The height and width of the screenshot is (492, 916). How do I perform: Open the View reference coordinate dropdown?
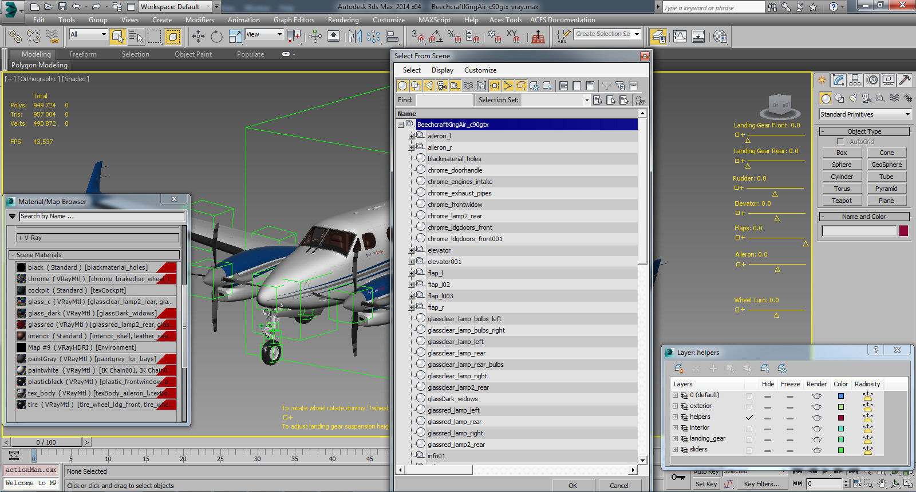click(264, 34)
